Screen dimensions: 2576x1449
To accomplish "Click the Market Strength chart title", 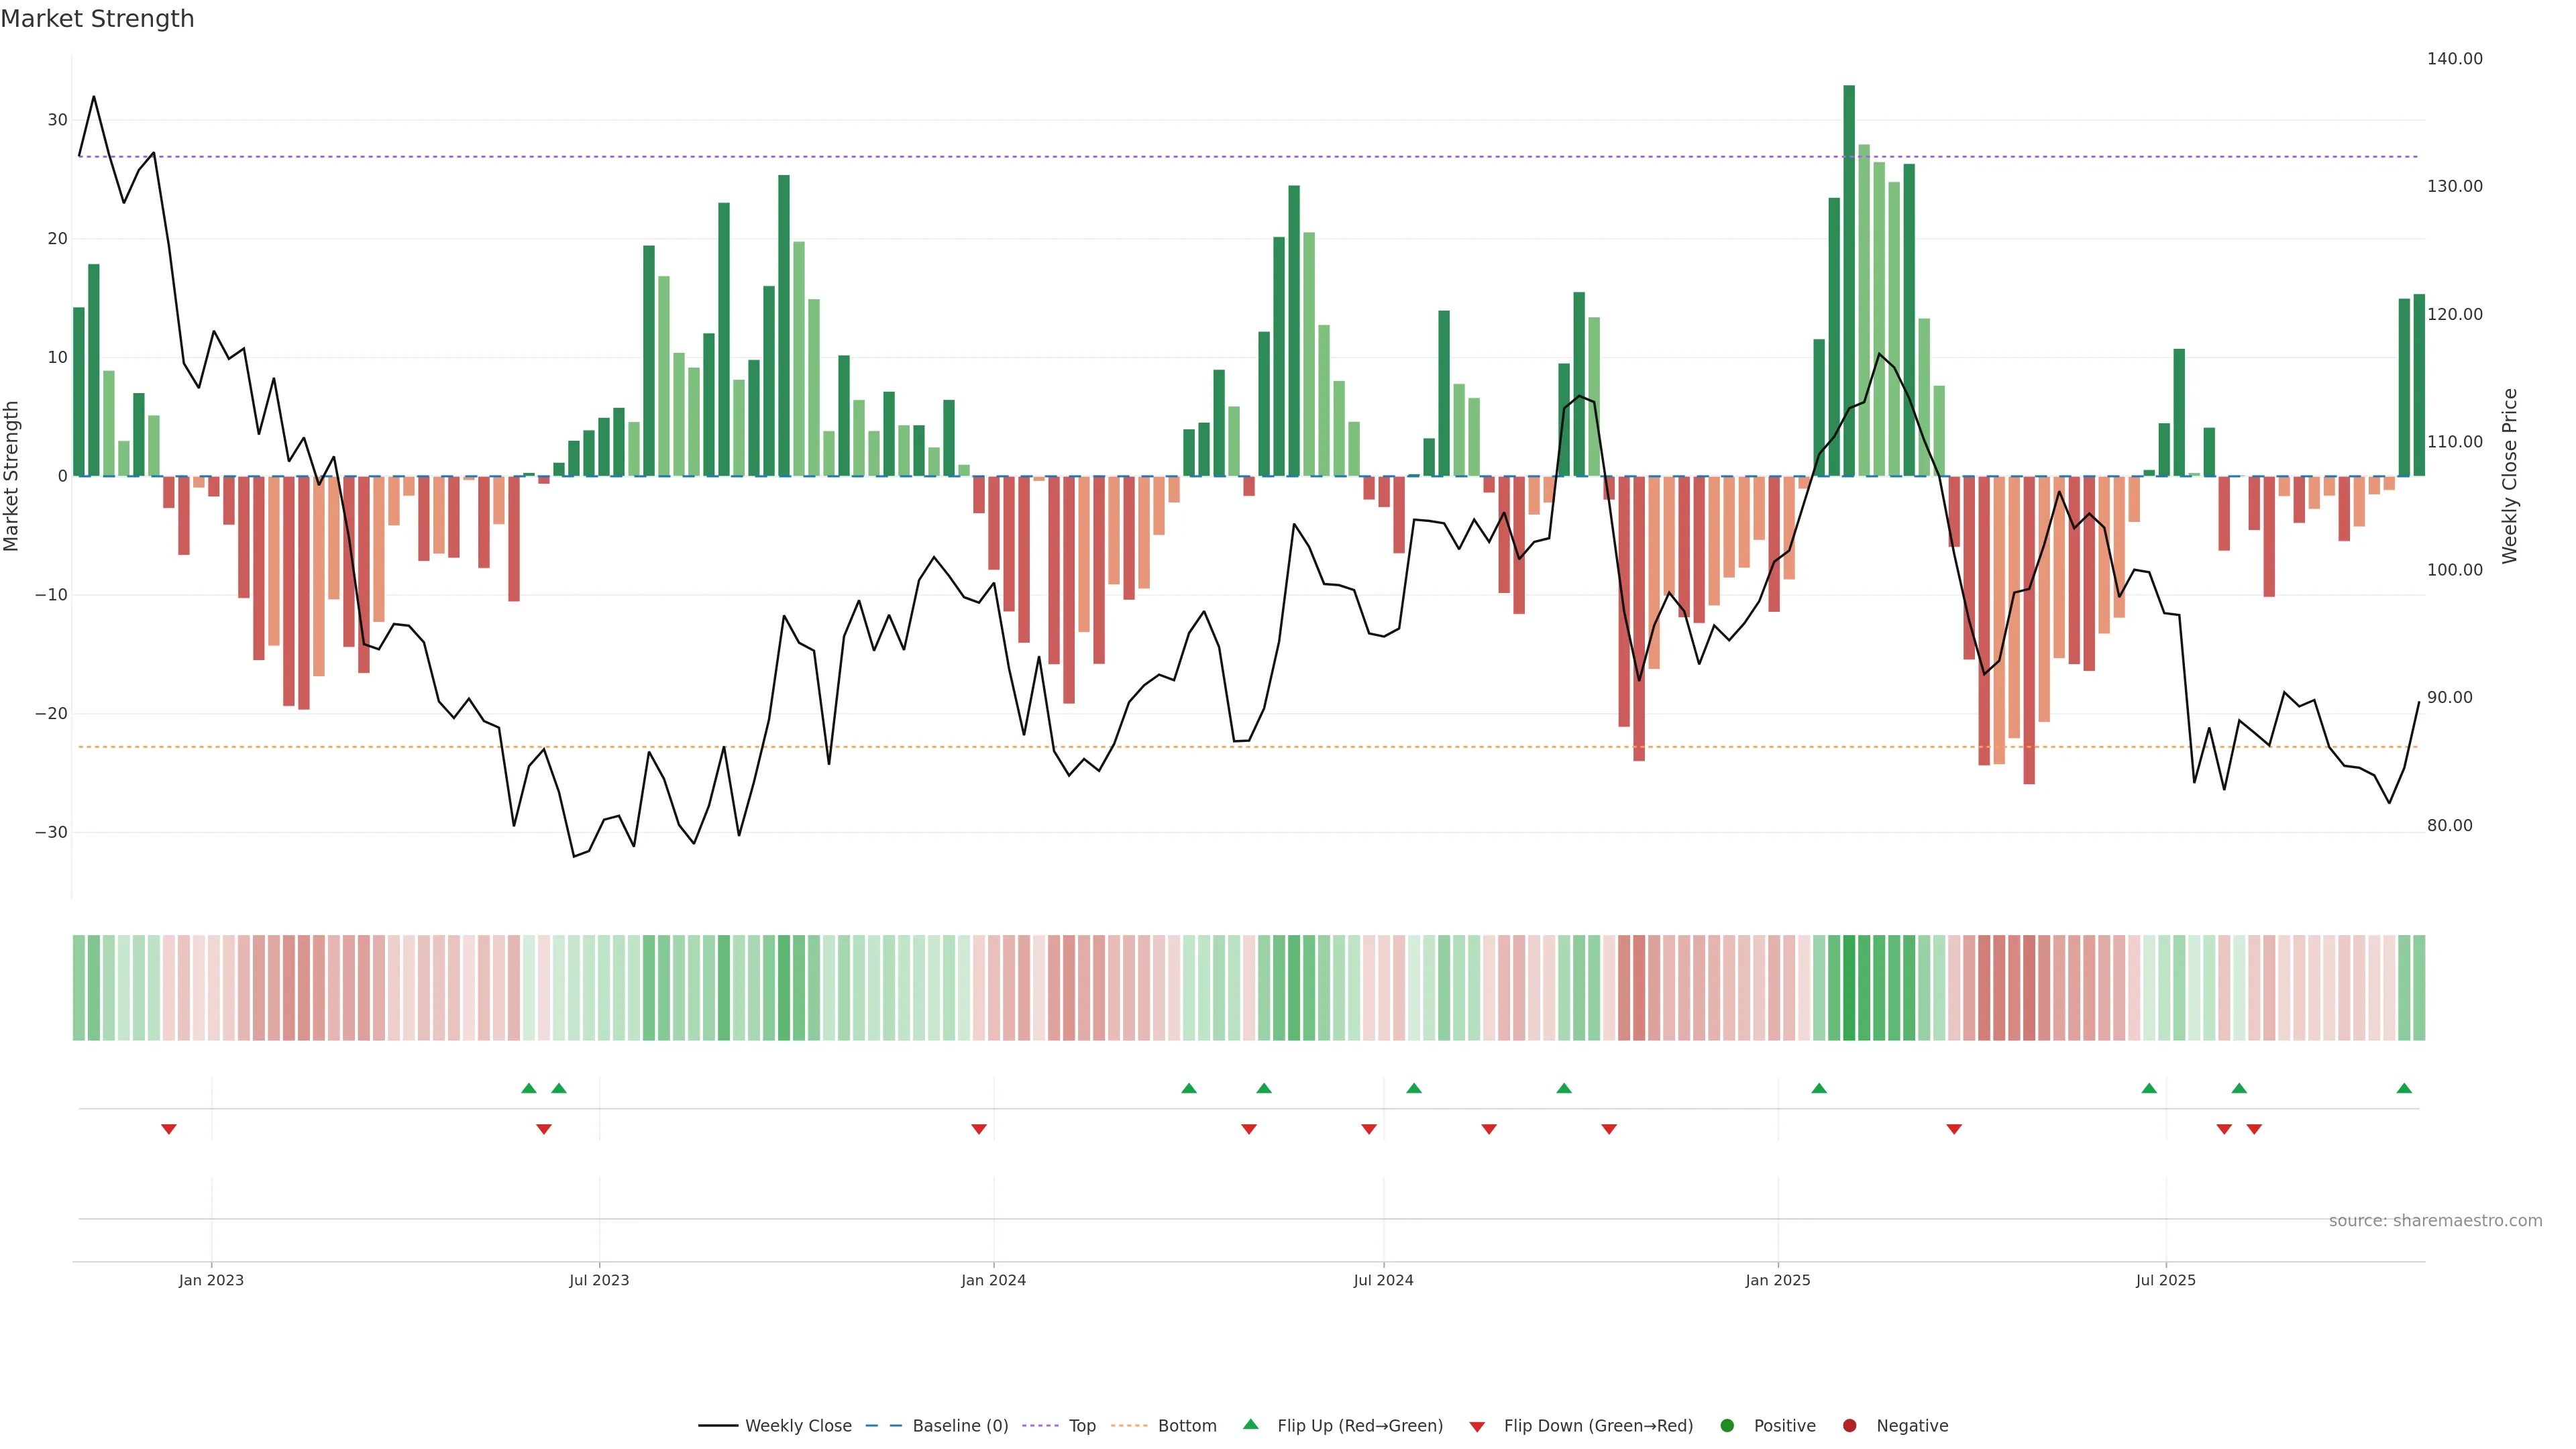I will 97,18.
